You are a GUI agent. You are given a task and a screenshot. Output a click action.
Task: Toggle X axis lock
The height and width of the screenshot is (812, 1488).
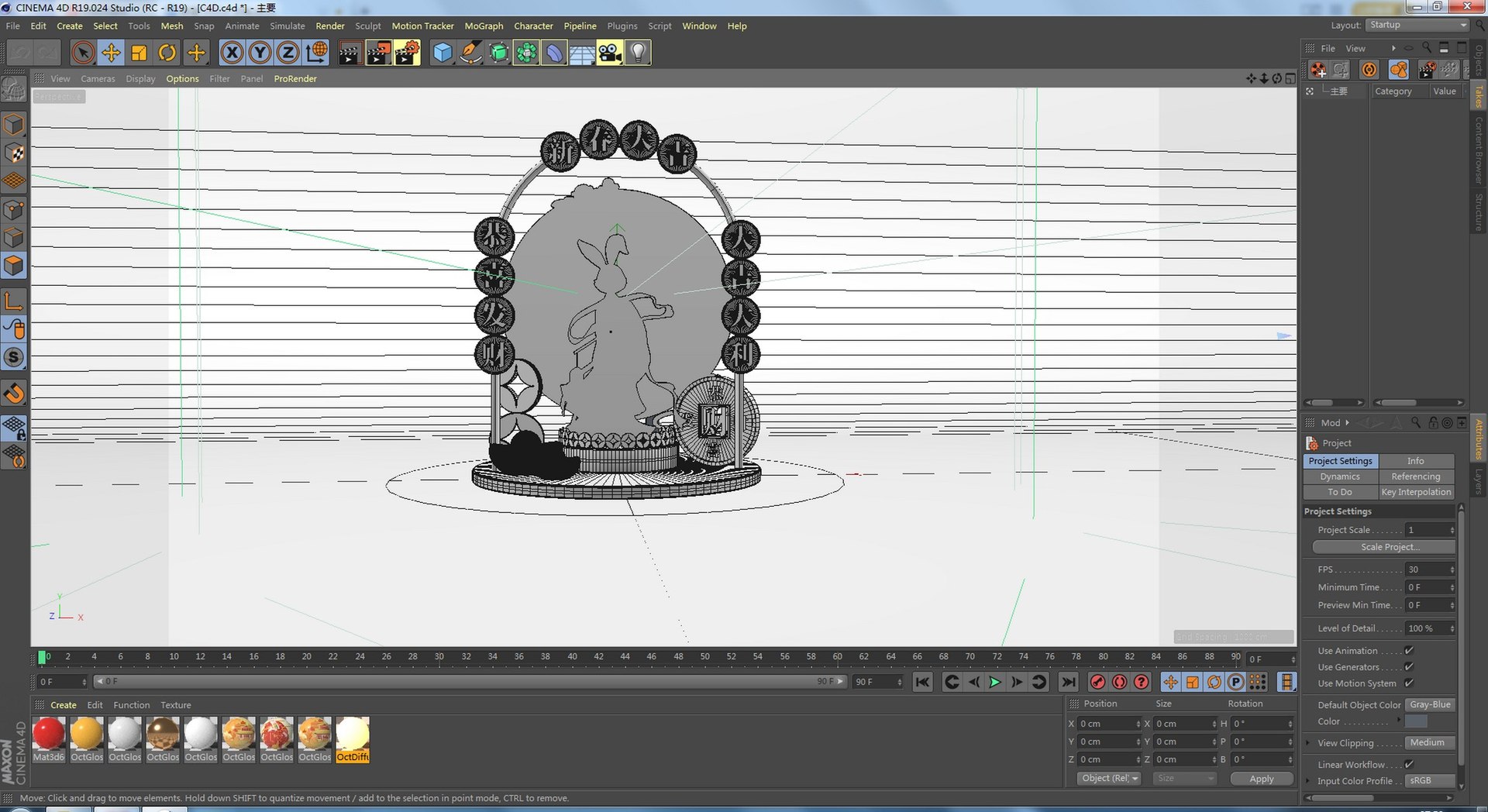[x=232, y=53]
